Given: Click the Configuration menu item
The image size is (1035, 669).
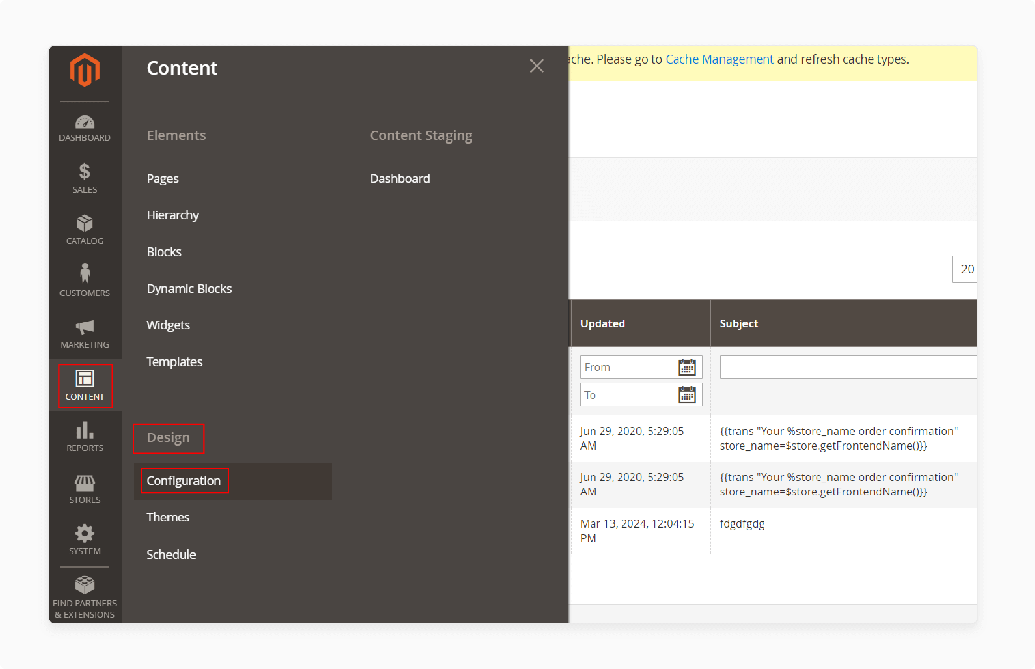Looking at the screenshot, I should [x=183, y=480].
